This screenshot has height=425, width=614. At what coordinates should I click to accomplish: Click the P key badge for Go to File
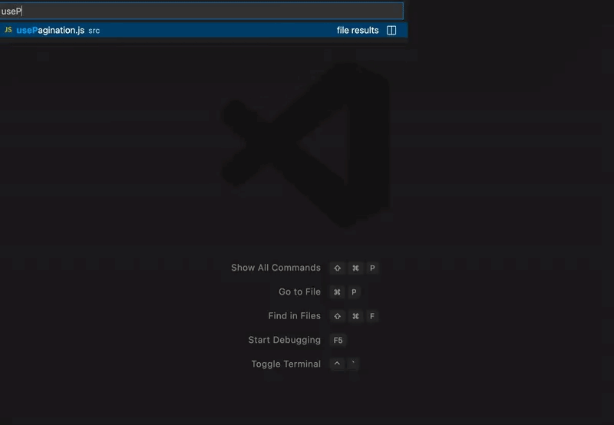coord(354,292)
